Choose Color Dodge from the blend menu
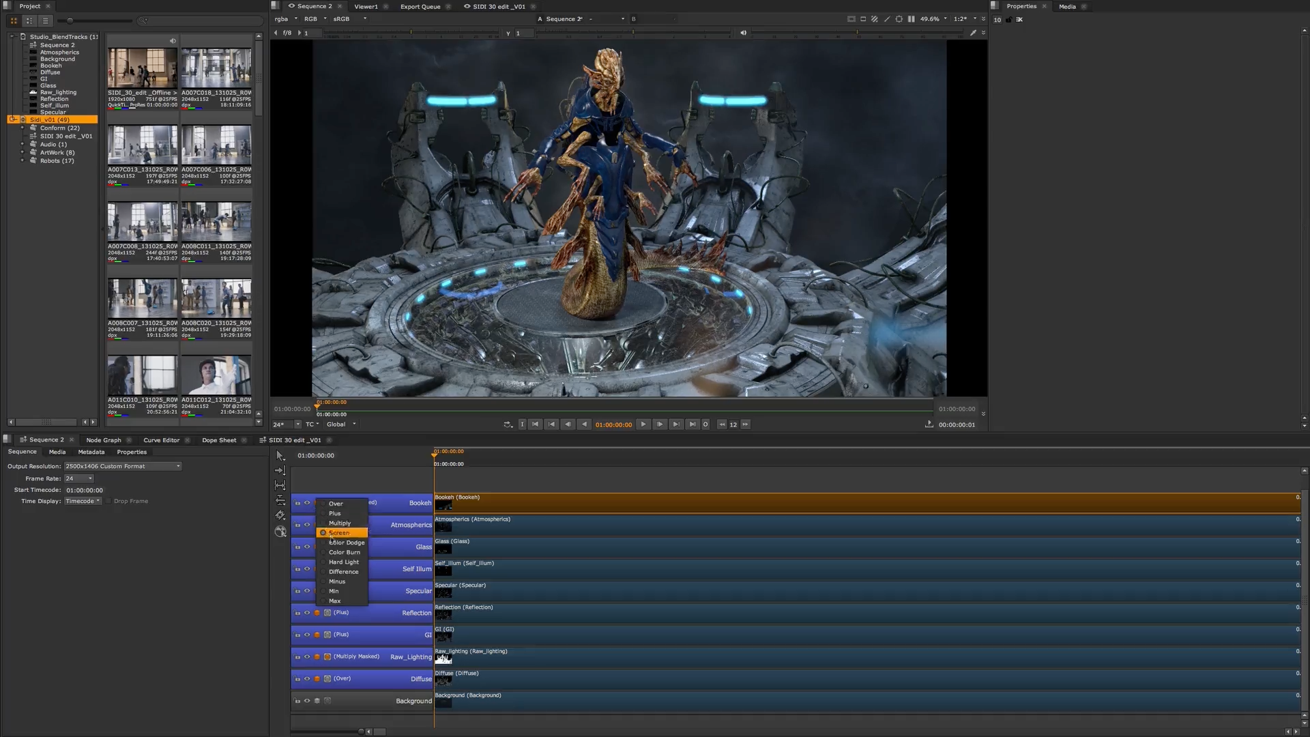Image resolution: width=1310 pixels, height=737 pixels. (x=346, y=543)
